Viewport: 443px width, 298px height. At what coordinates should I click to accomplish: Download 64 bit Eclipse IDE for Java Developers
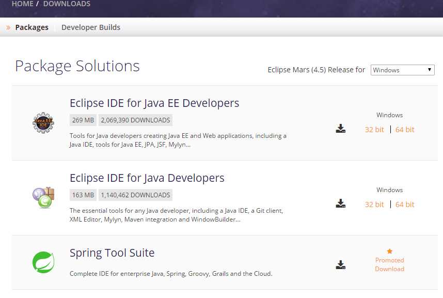(x=405, y=205)
